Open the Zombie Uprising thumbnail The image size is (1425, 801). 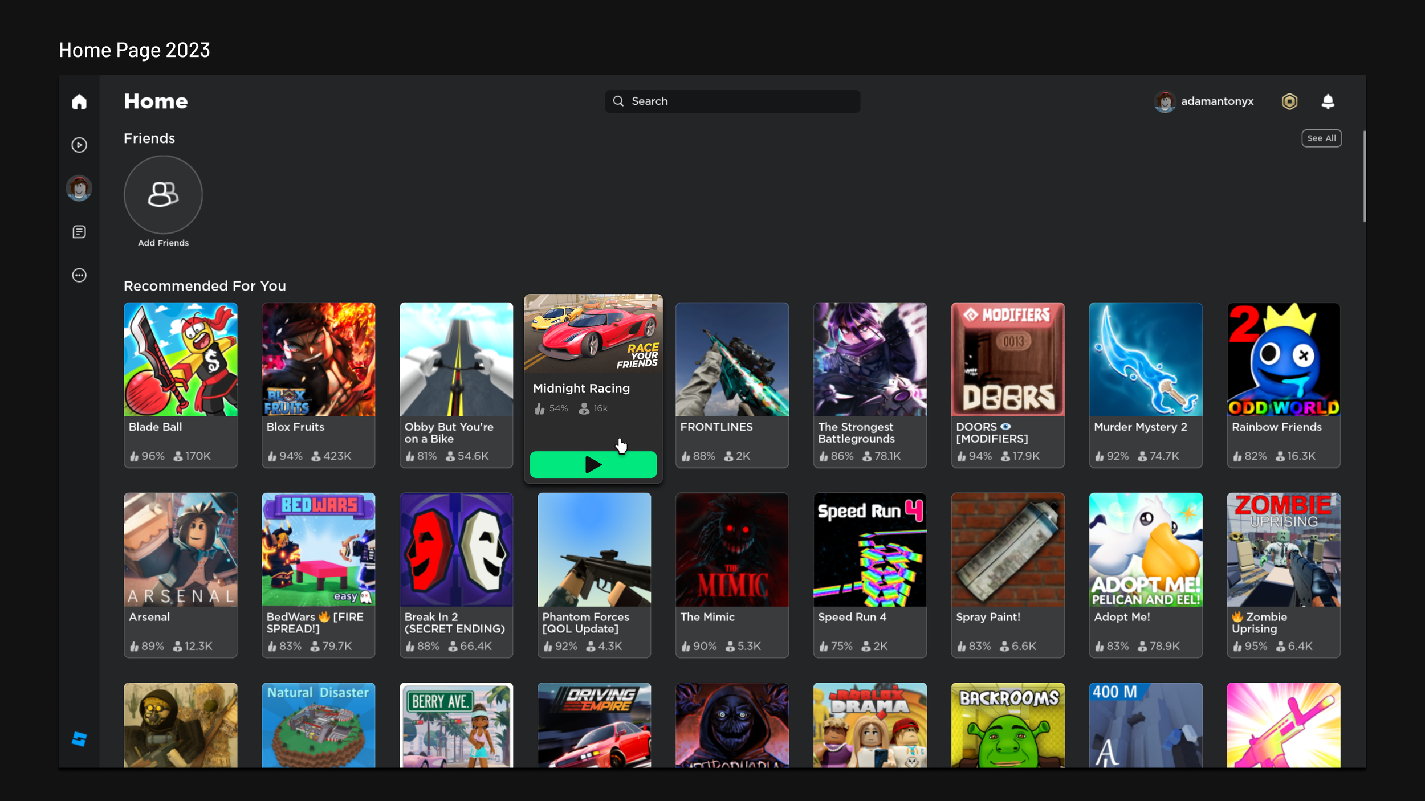[1284, 549]
